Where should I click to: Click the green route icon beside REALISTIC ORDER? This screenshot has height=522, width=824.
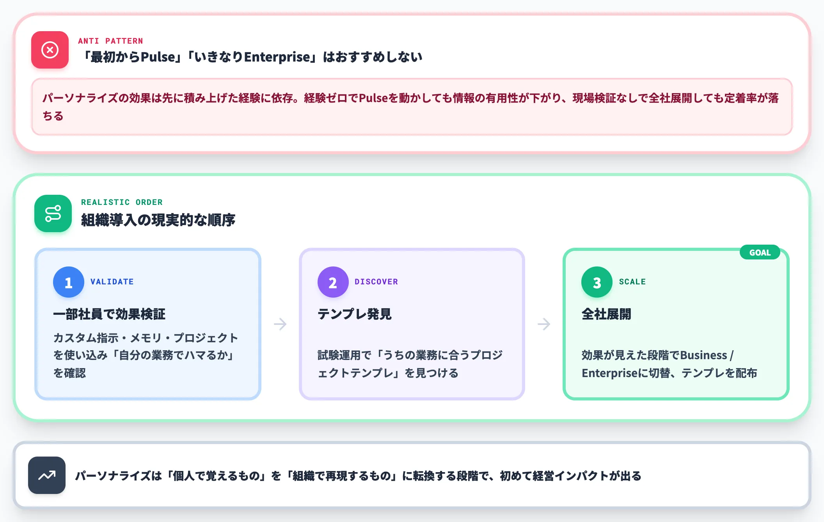point(53,213)
